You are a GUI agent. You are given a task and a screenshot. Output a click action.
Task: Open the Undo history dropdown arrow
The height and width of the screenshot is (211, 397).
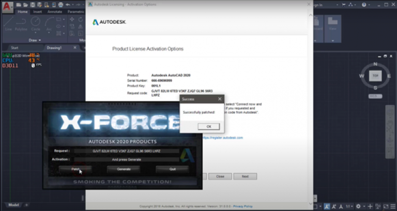(72, 5)
